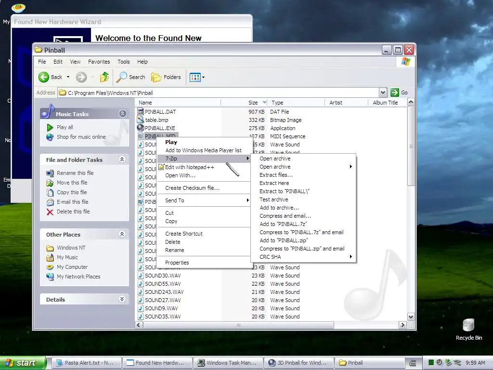This screenshot has width=493, height=370.
Task: Collapse the Music Tasks panel
Action: [123, 114]
